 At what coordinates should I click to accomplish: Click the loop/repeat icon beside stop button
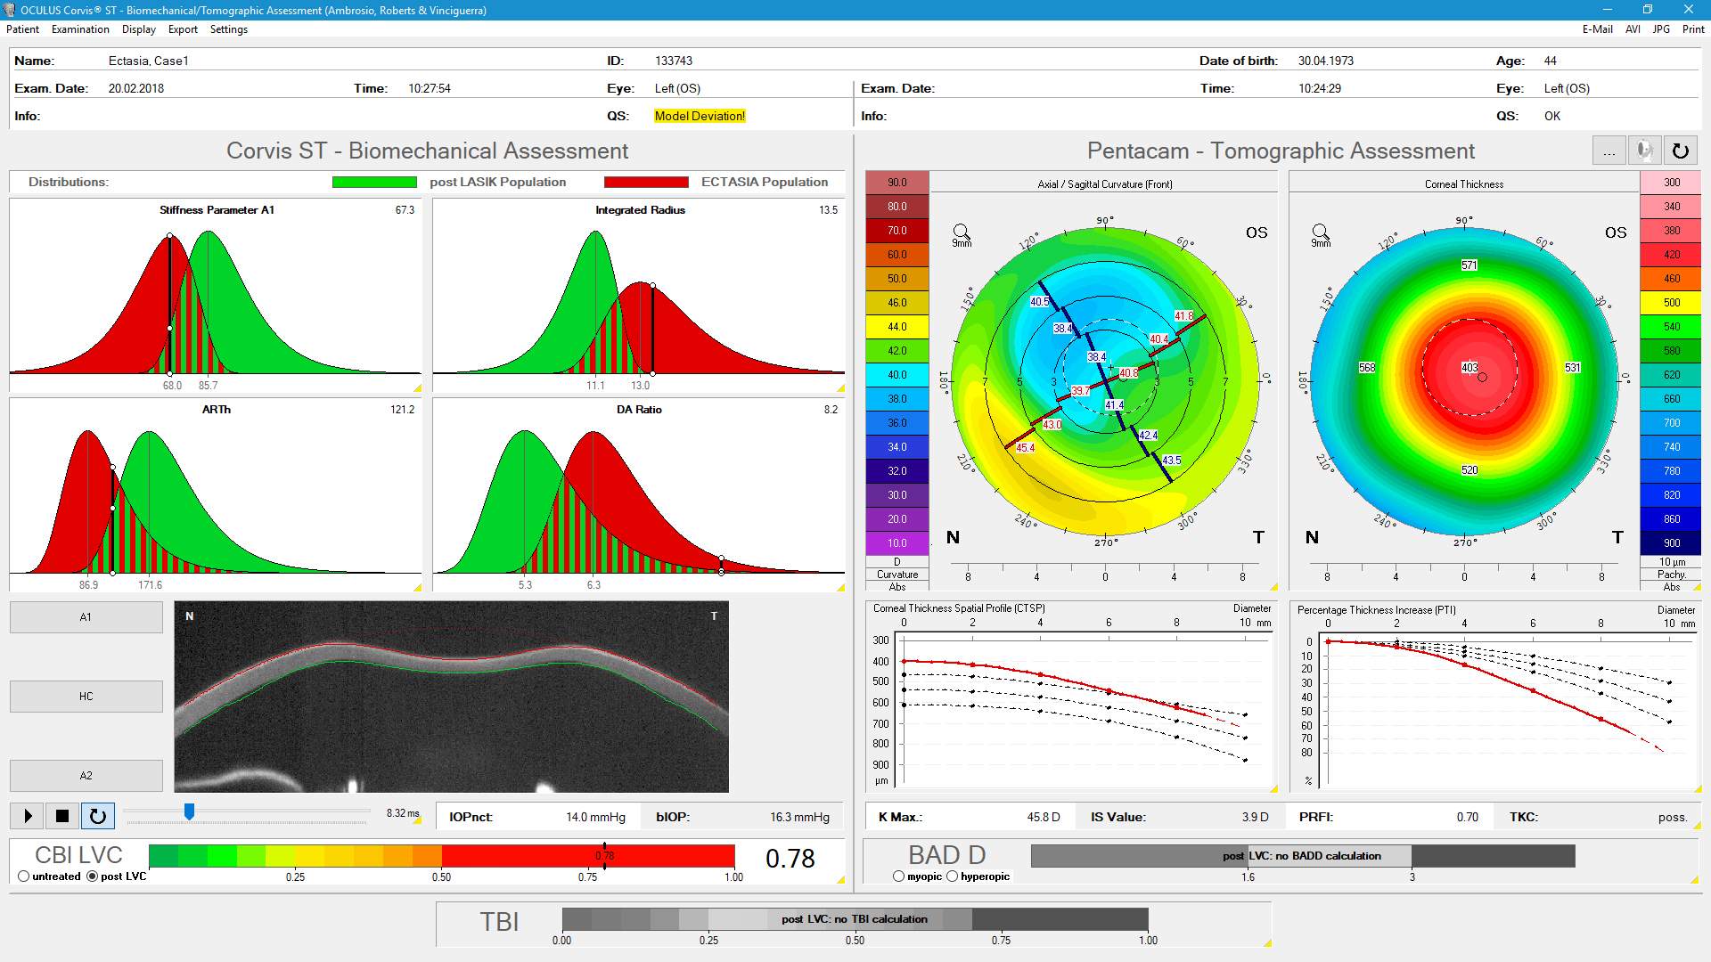click(x=97, y=815)
